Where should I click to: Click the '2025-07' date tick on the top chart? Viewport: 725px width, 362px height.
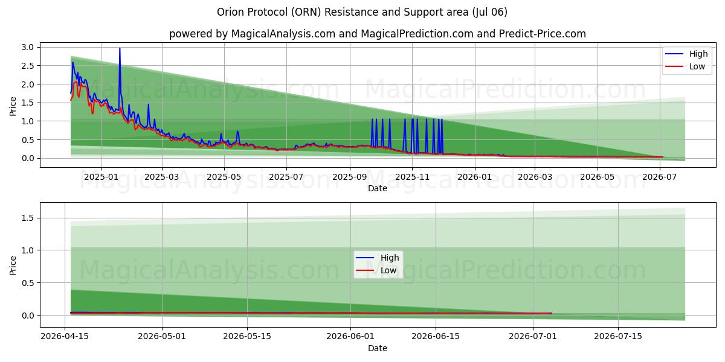coord(286,177)
